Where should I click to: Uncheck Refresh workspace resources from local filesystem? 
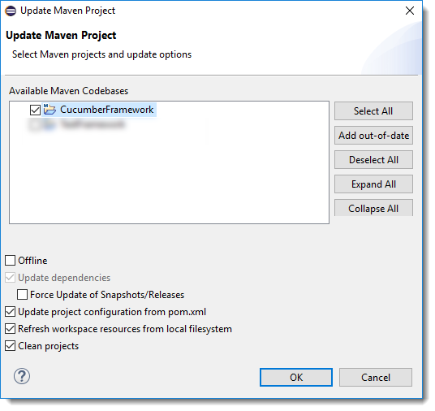10,329
